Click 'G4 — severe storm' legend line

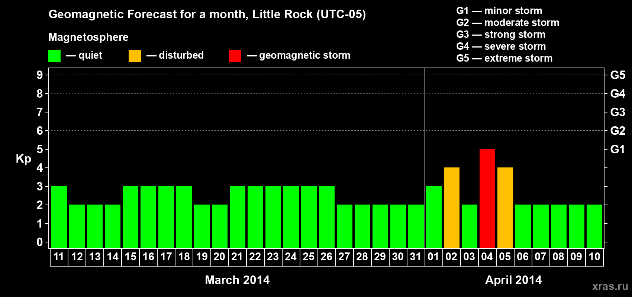501,46
